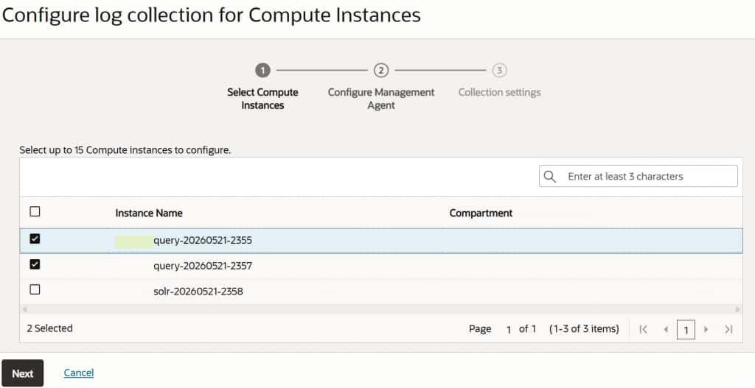The width and height of the screenshot is (755, 388).
Task: Focus the instance search field
Action: [x=638, y=177]
